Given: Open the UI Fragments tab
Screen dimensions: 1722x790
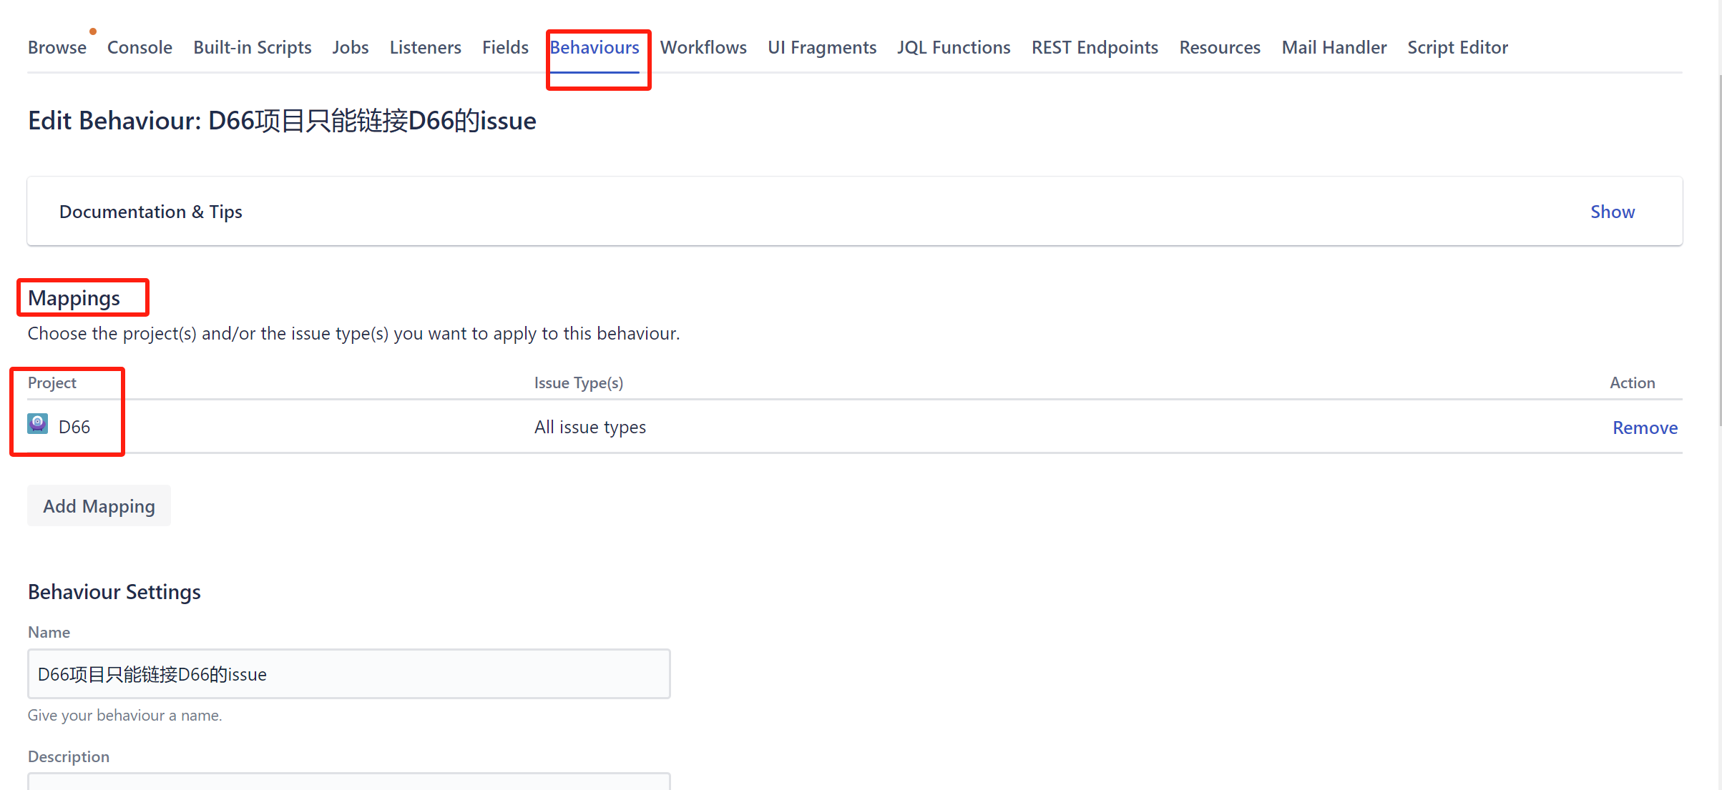Looking at the screenshot, I should [x=821, y=47].
